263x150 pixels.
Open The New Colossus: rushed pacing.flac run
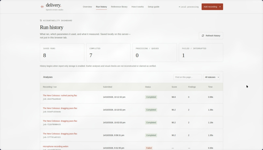tap(60, 96)
